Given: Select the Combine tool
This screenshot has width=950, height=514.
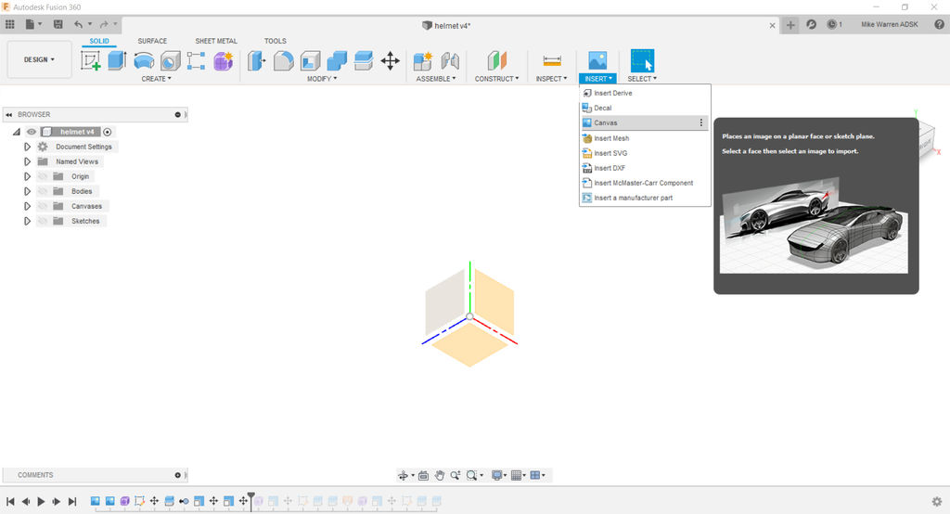Looking at the screenshot, I should point(337,60).
